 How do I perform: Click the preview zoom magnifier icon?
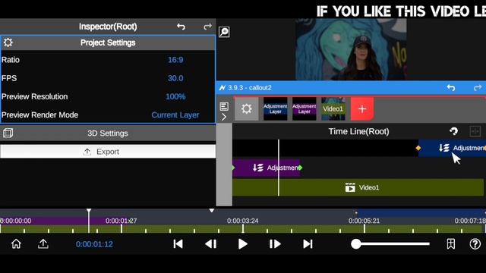click(224, 32)
